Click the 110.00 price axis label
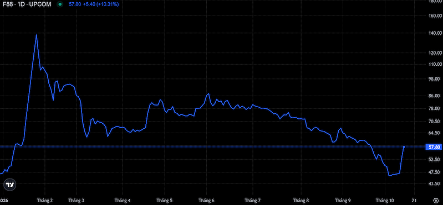 coord(435,64)
